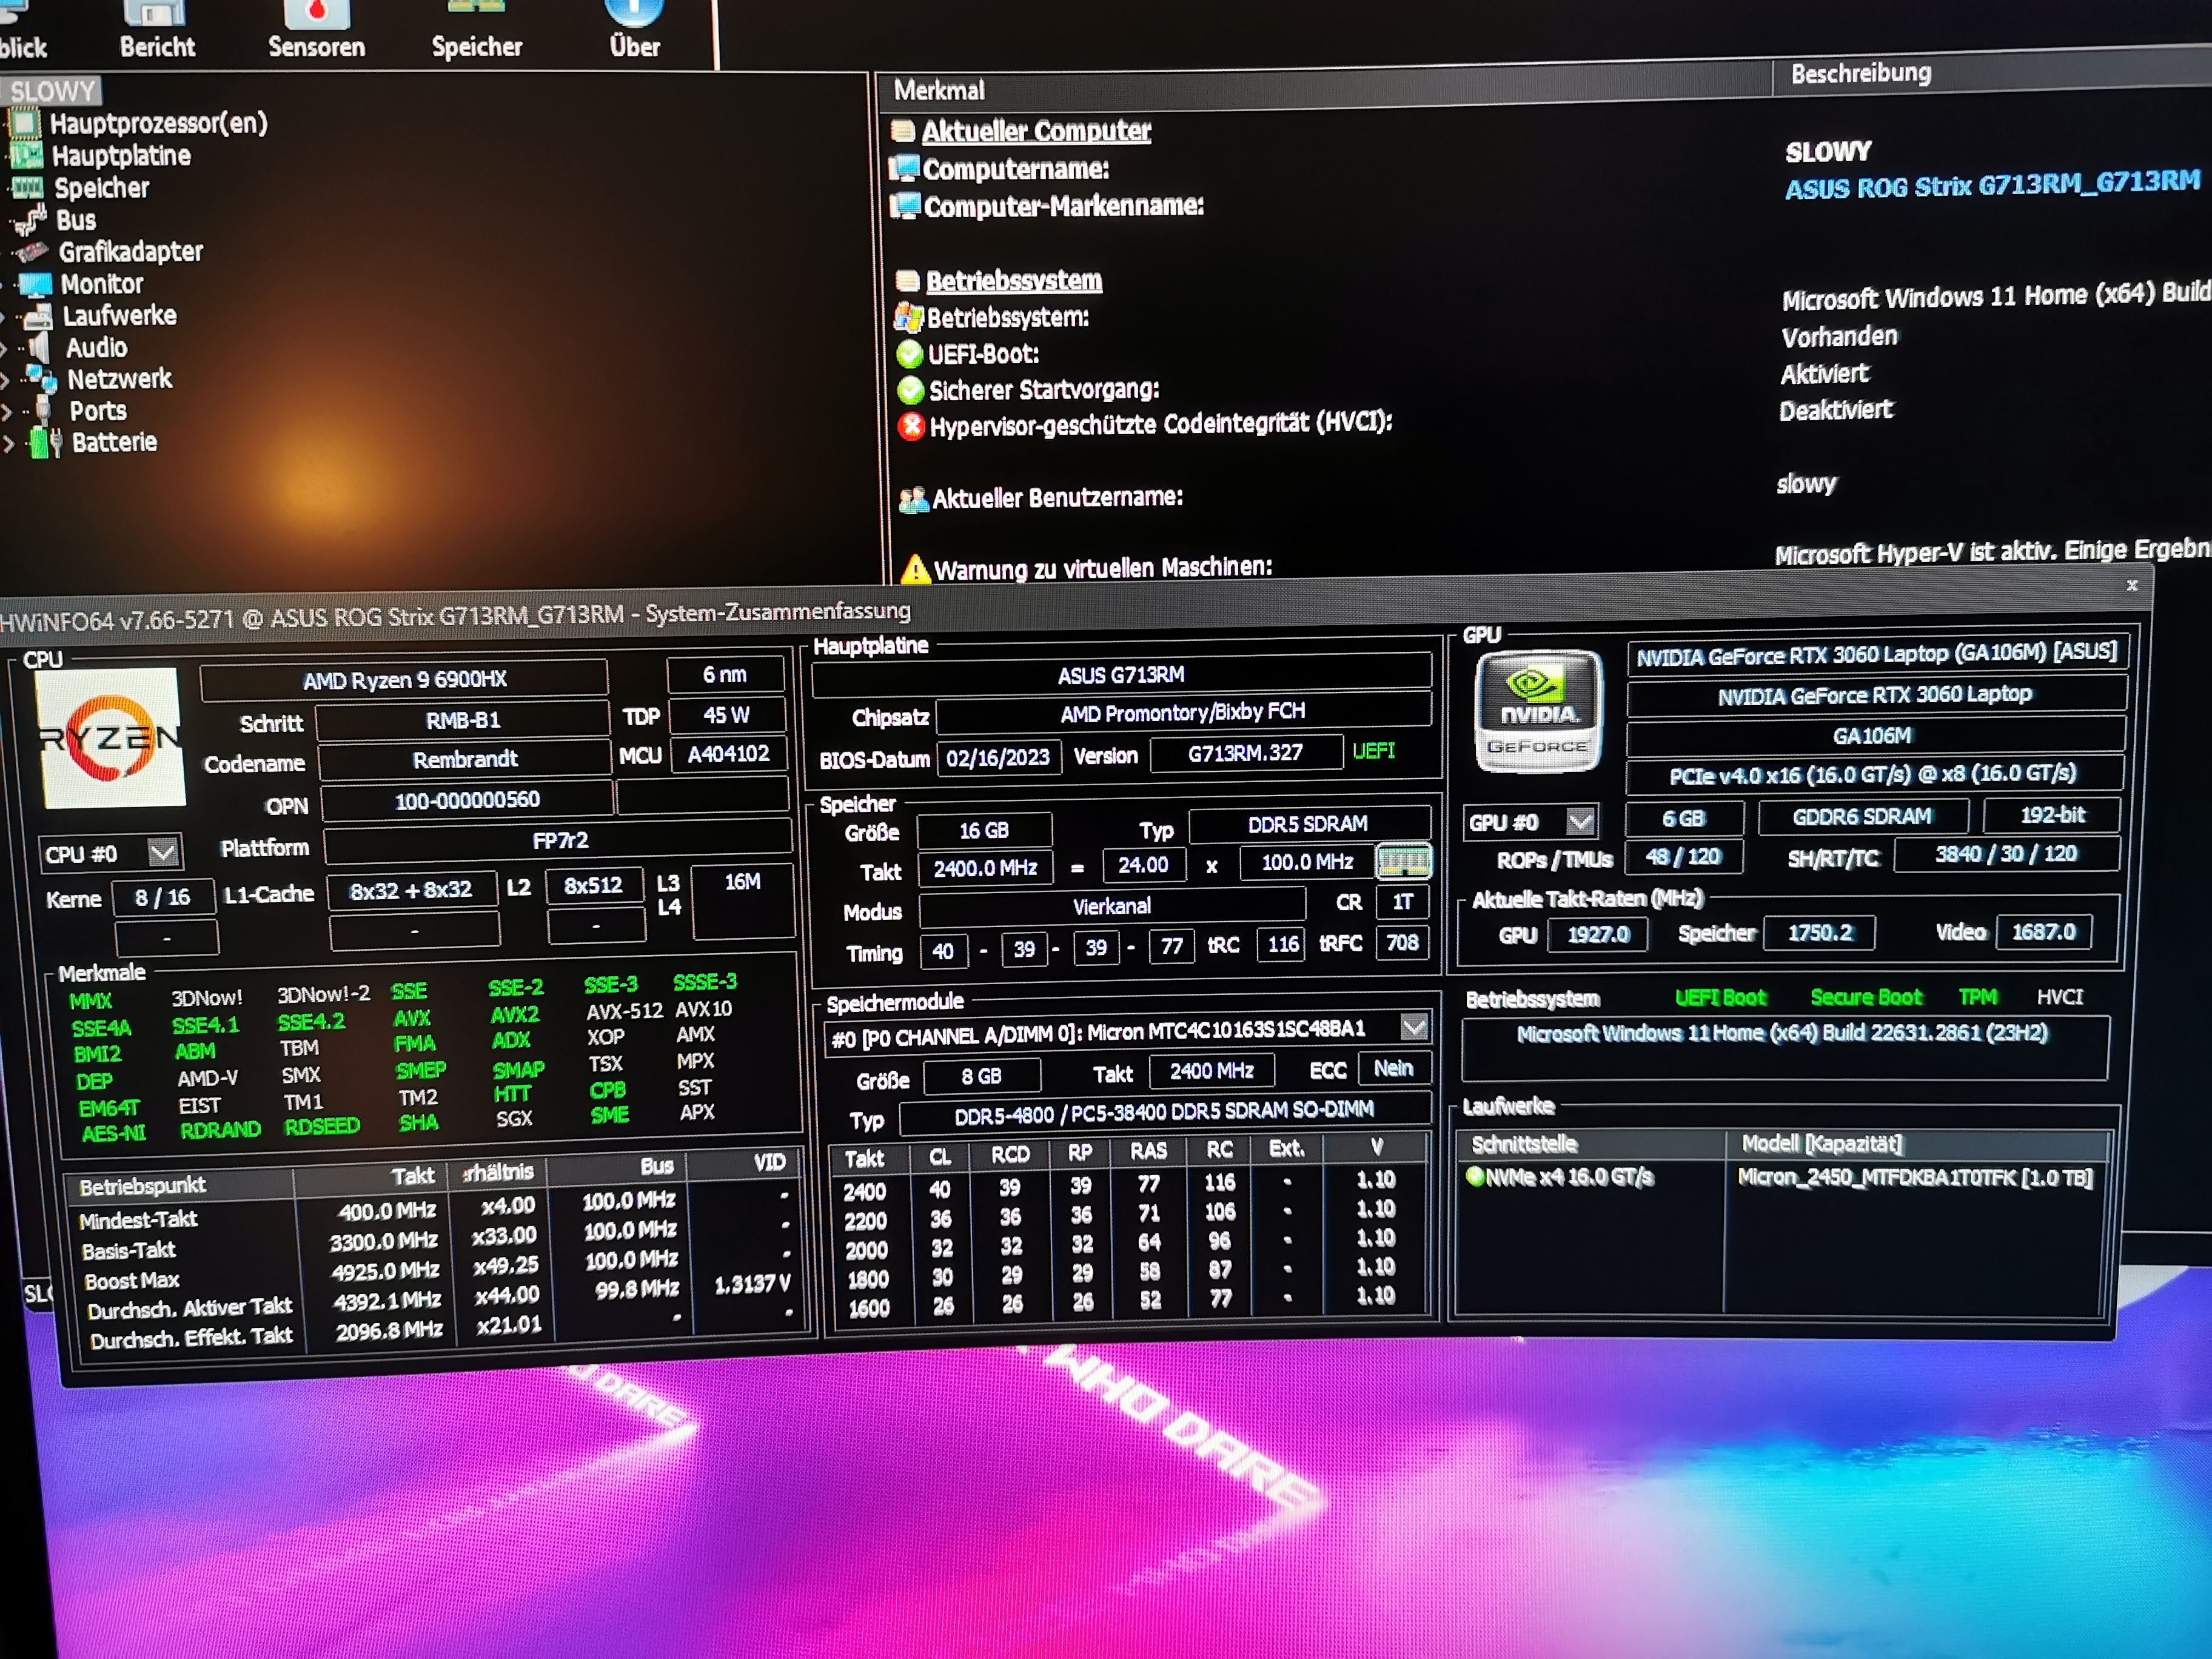2212x1659 pixels.
Task: Open the memory module selection dropdown
Action: [x=1414, y=1027]
